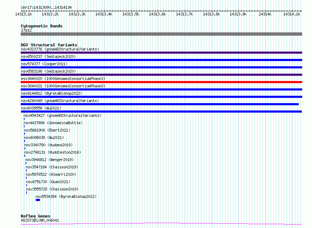Open variant label nsv3340780 (Audano2019)
Image resolution: width=312 pixels, height=228 pixels.
tap(48, 145)
